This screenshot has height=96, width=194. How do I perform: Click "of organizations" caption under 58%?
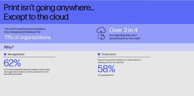tap(106, 75)
